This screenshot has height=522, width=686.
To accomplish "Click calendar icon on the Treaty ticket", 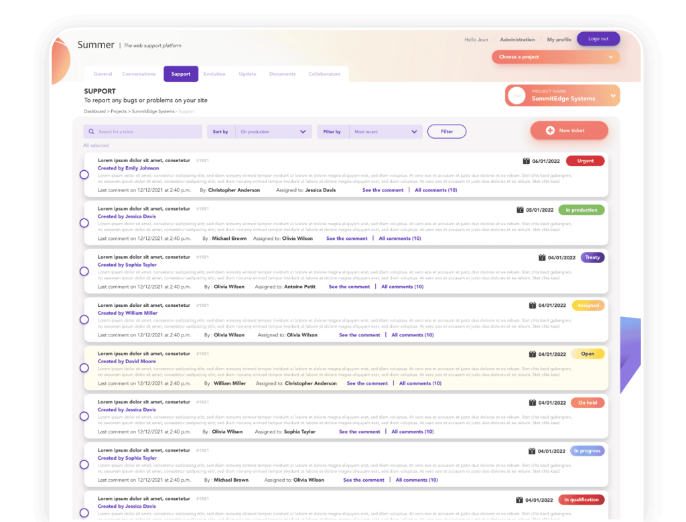I will 542,257.
